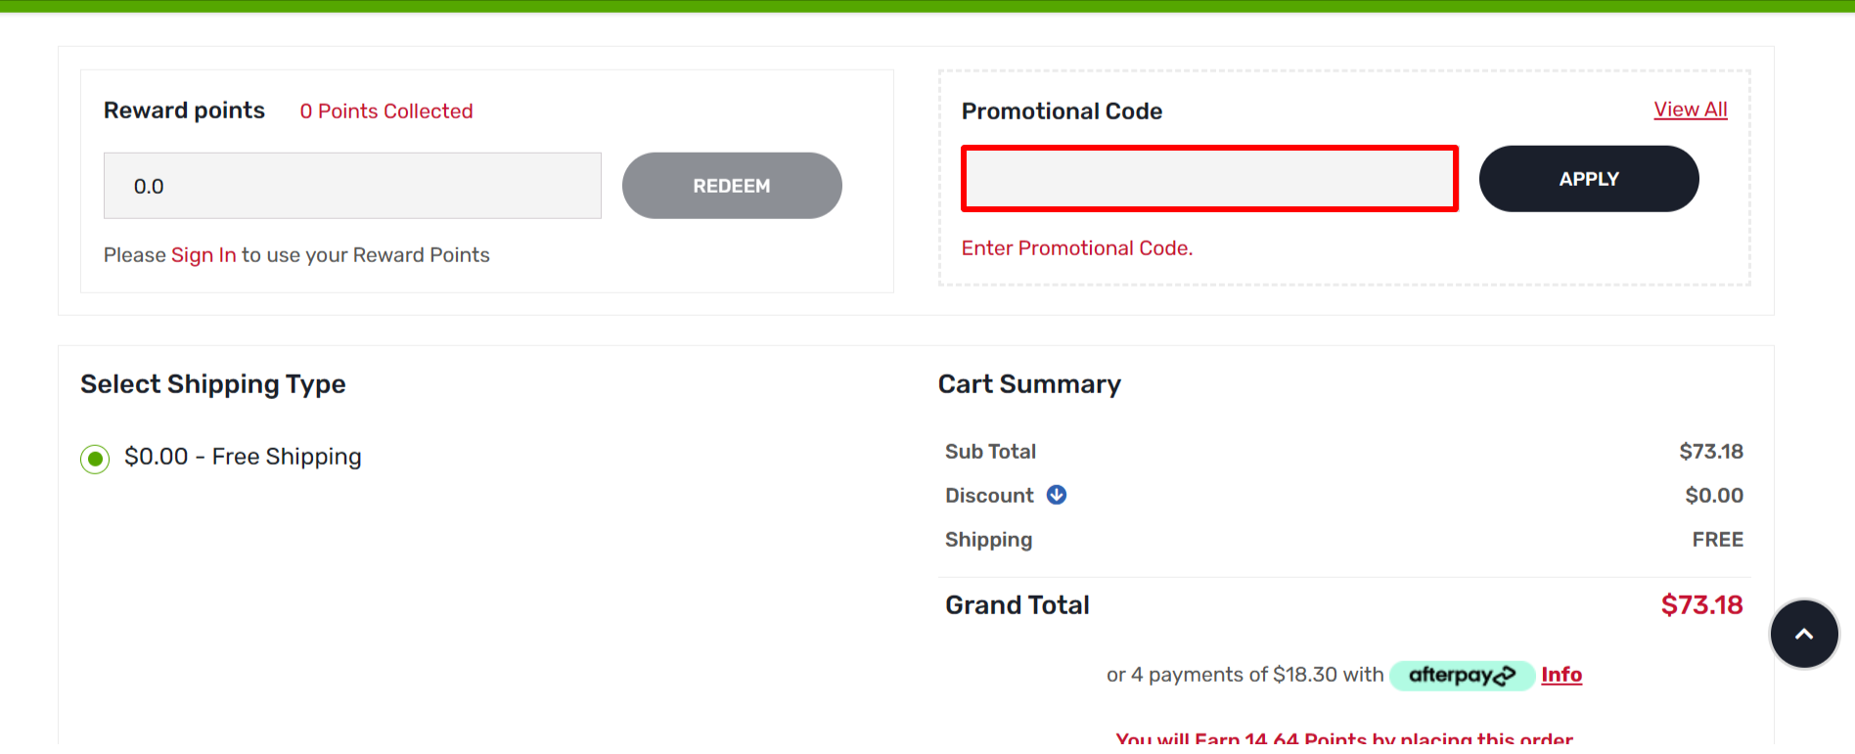The width and height of the screenshot is (1855, 754).
Task: Open the Enter Promotional Code message
Action: pos(1076,247)
